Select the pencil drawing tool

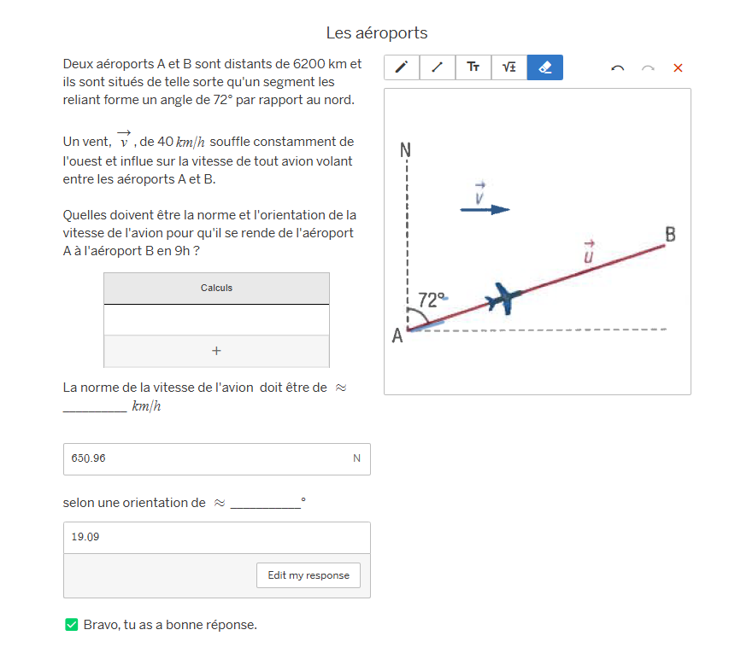(402, 67)
